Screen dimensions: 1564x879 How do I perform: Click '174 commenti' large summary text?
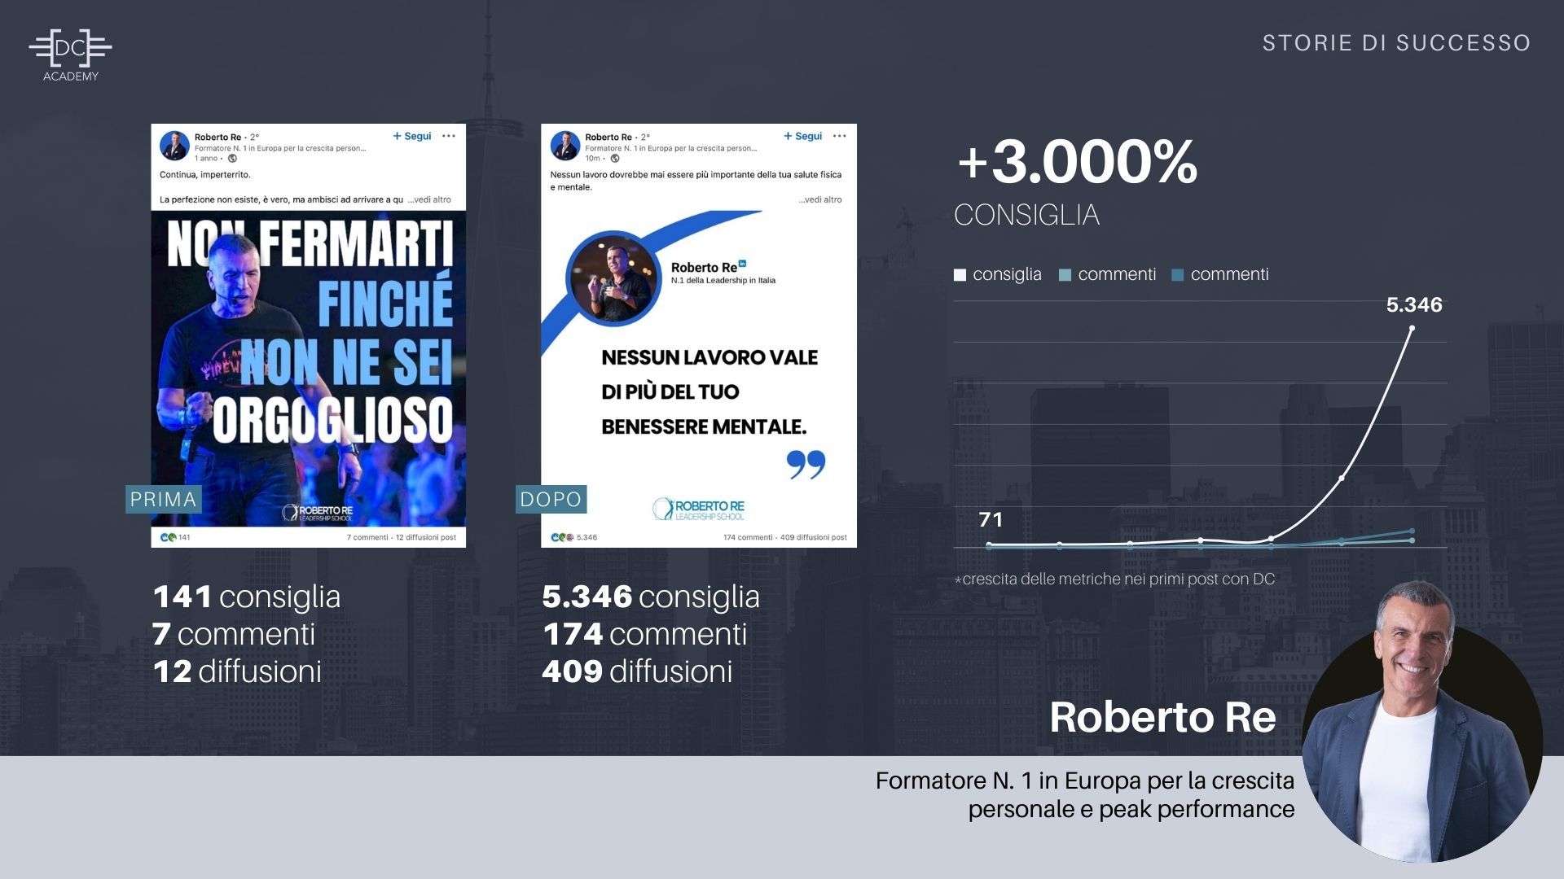(644, 634)
